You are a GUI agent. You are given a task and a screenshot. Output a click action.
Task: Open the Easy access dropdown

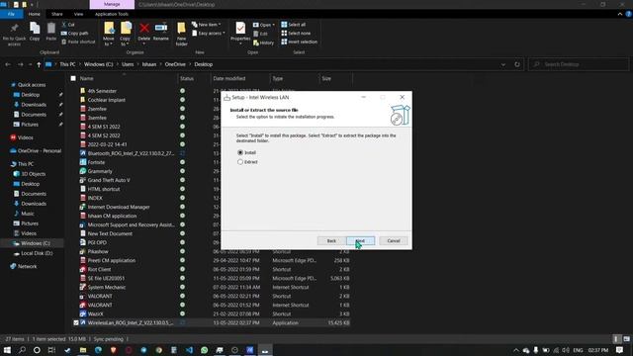click(209, 34)
